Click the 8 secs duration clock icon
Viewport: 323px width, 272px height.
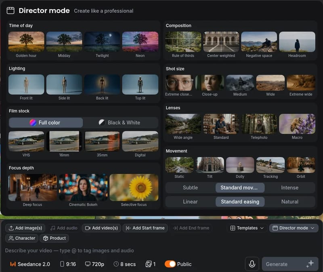tap(116, 264)
